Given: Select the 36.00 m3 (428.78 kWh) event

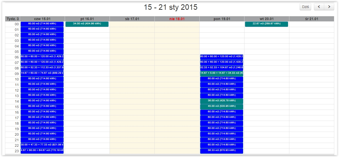Looking at the screenshot, I should pos(222,101).
